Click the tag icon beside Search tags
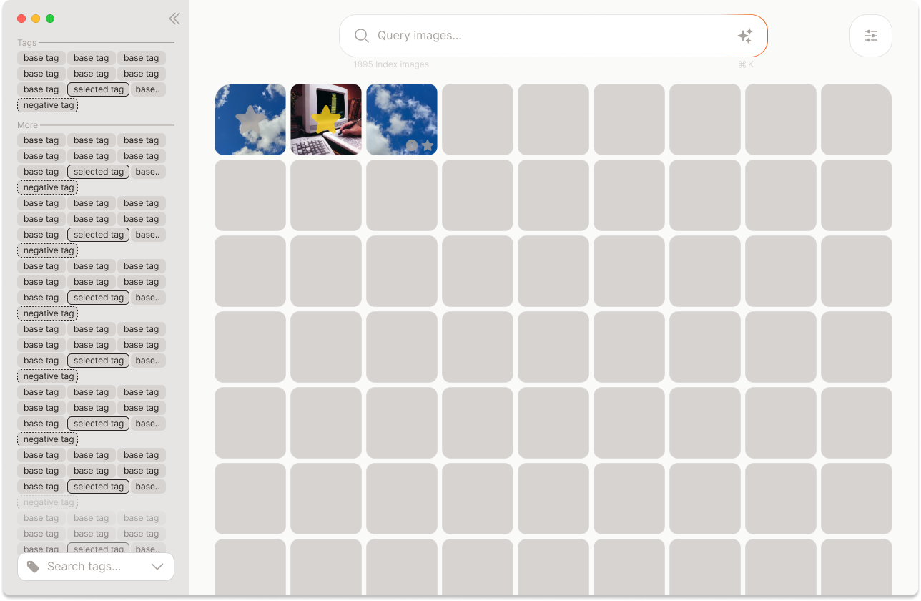Viewport: 921px width, 601px height. click(33, 567)
